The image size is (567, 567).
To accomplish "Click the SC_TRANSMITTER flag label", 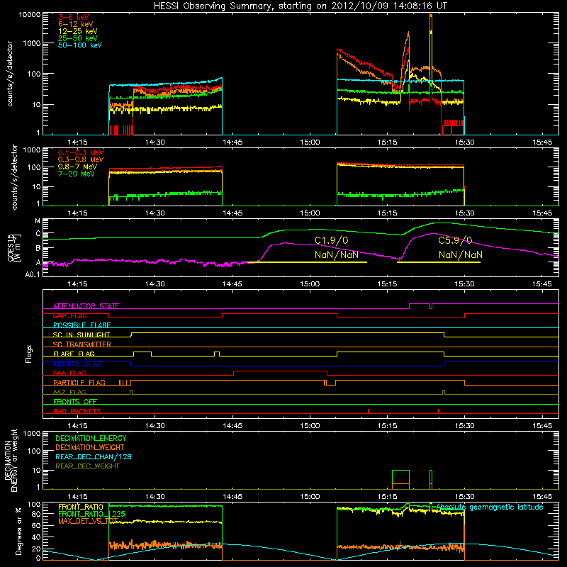I will [82, 344].
